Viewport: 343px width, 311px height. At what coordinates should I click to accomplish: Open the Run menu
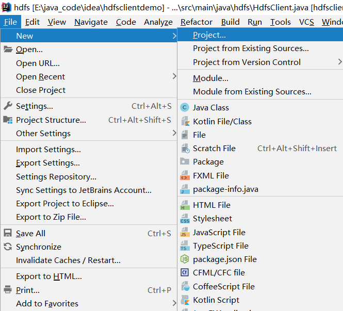(x=255, y=22)
